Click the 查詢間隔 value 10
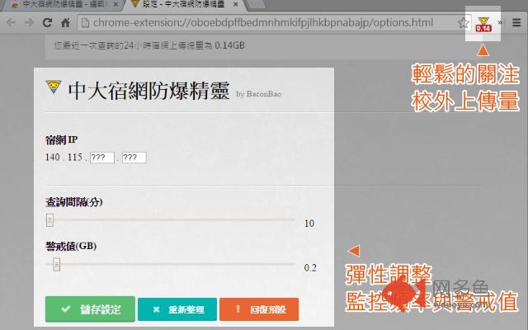This screenshot has width=528, height=330. [x=309, y=224]
